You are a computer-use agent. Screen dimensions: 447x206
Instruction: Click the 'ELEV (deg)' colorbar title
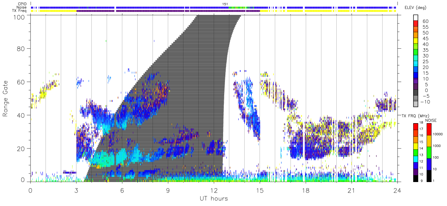click(415, 7)
